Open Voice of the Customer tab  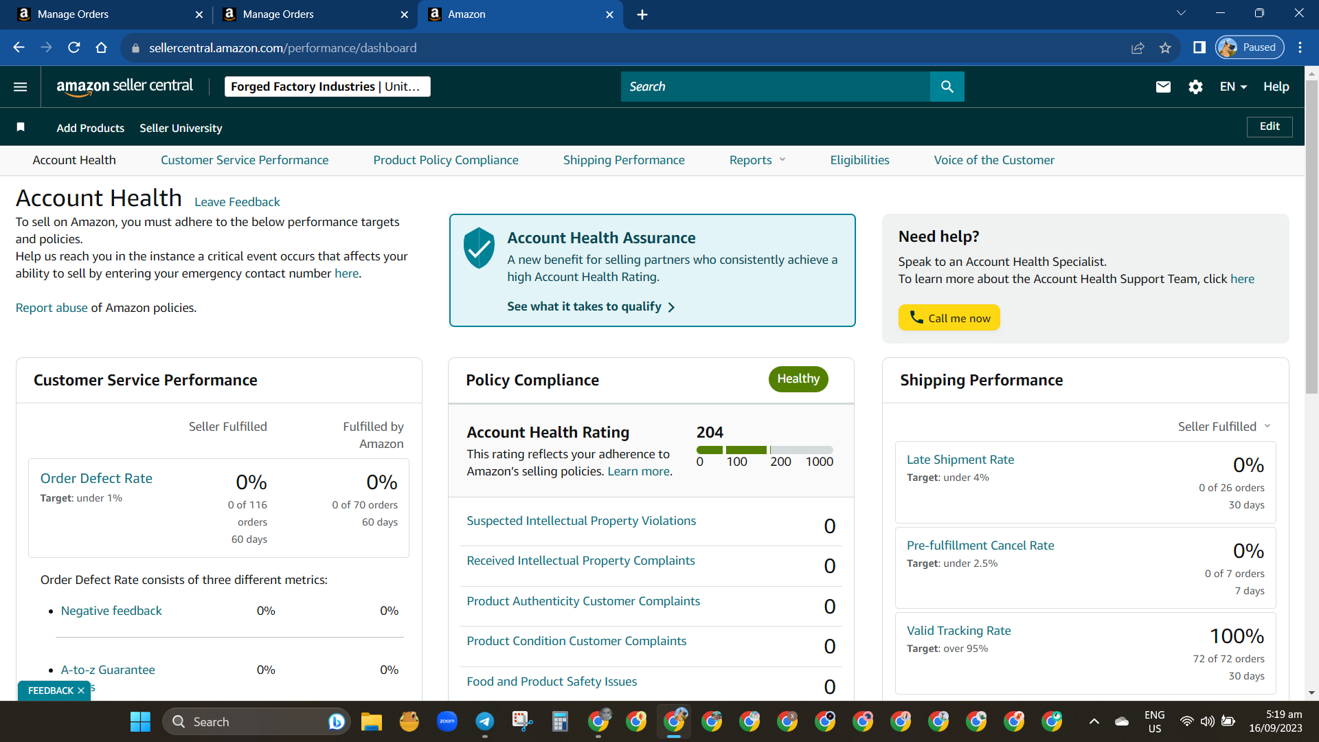994,160
